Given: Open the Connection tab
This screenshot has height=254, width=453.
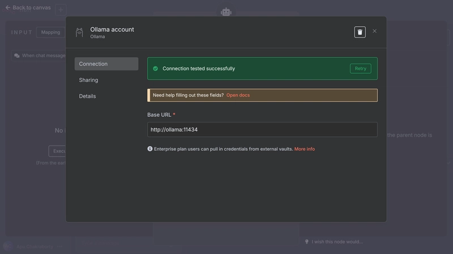Looking at the screenshot, I should [x=106, y=63].
